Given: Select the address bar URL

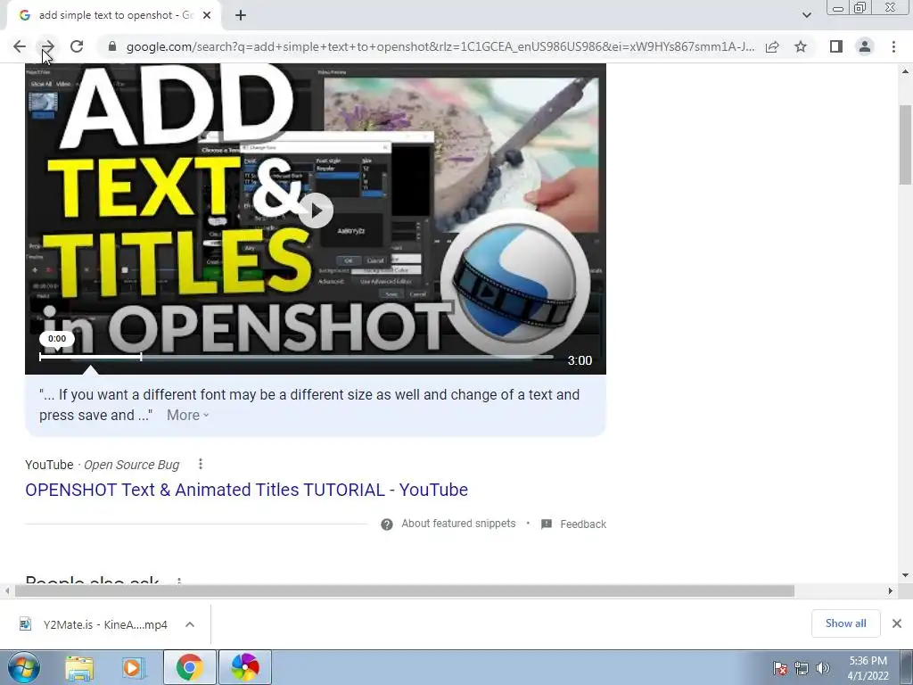Looking at the screenshot, I should (440, 46).
